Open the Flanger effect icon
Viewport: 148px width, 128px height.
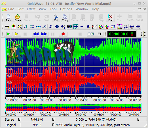click(x=38, y=27)
